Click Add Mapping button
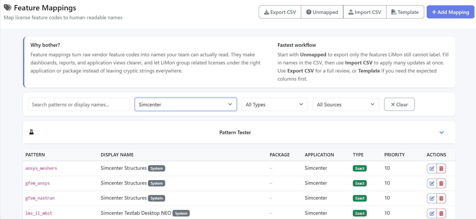 pos(450,12)
